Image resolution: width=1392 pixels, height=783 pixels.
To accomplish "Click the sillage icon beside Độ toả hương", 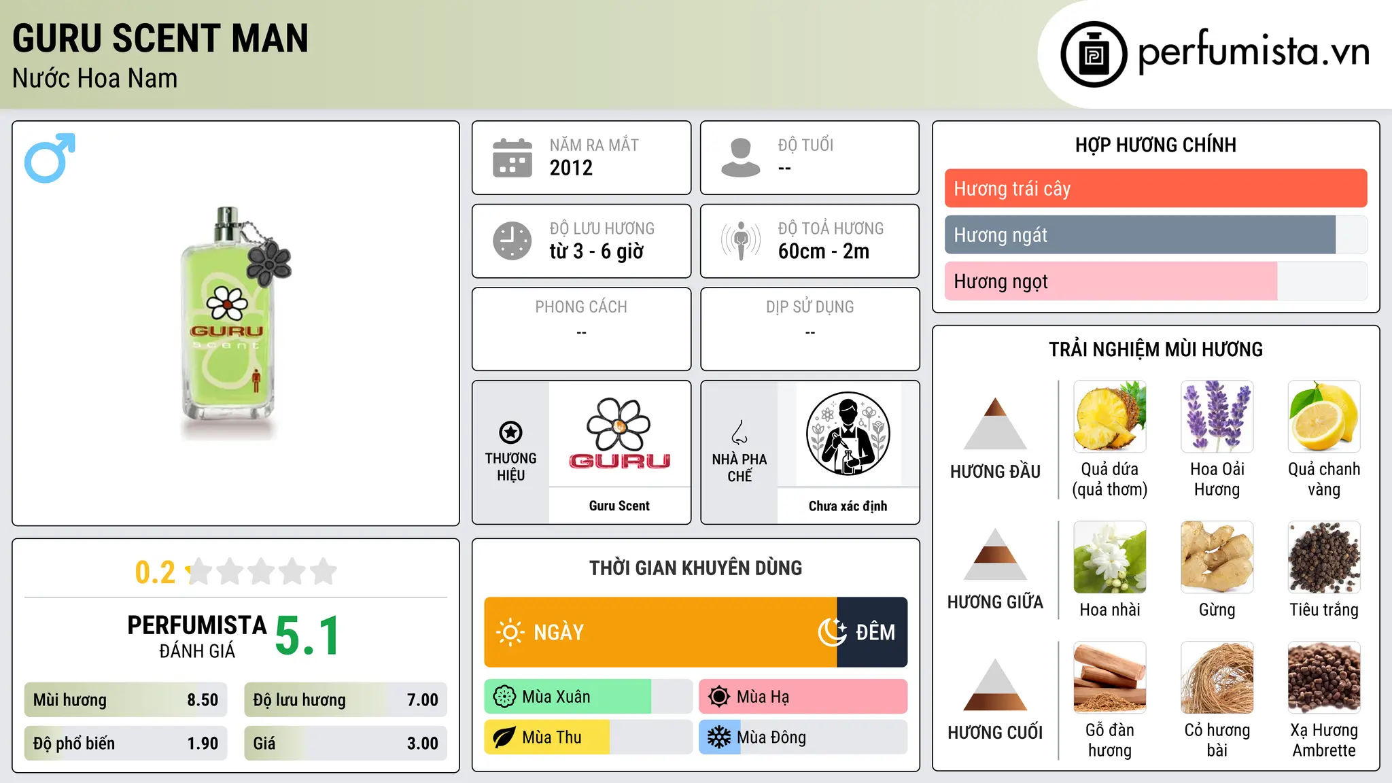I will (741, 241).
